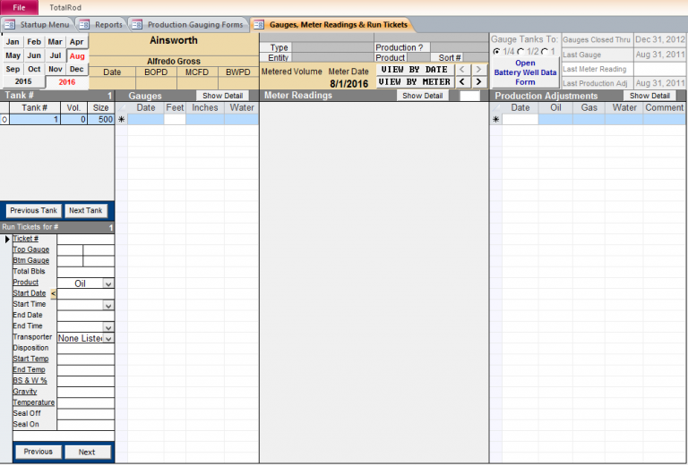Select the 1/2 gauge tanks radio option

tap(522, 52)
